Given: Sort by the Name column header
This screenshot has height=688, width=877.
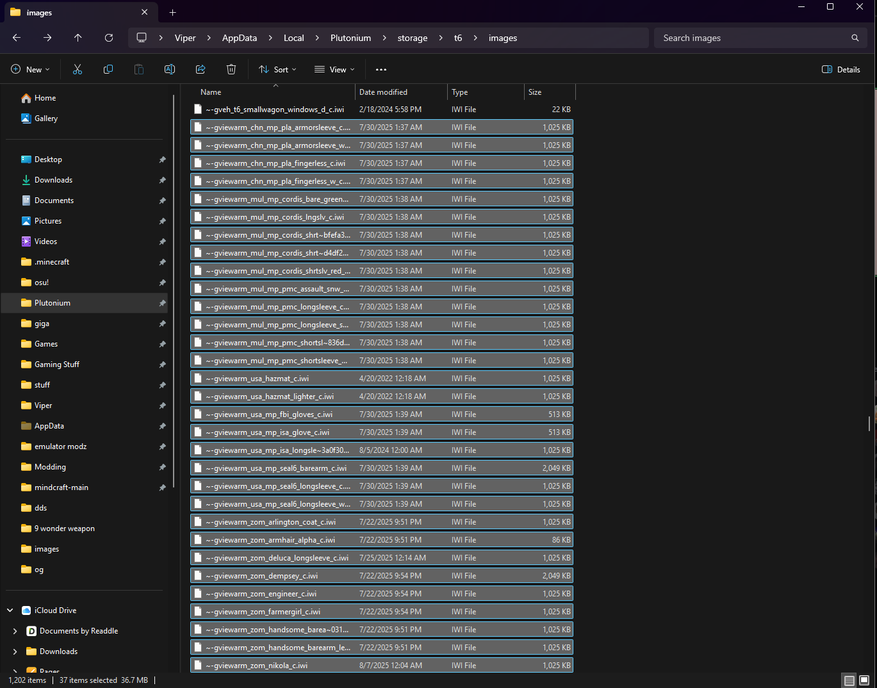Looking at the screenshot, I should click(x=272, y=92).
